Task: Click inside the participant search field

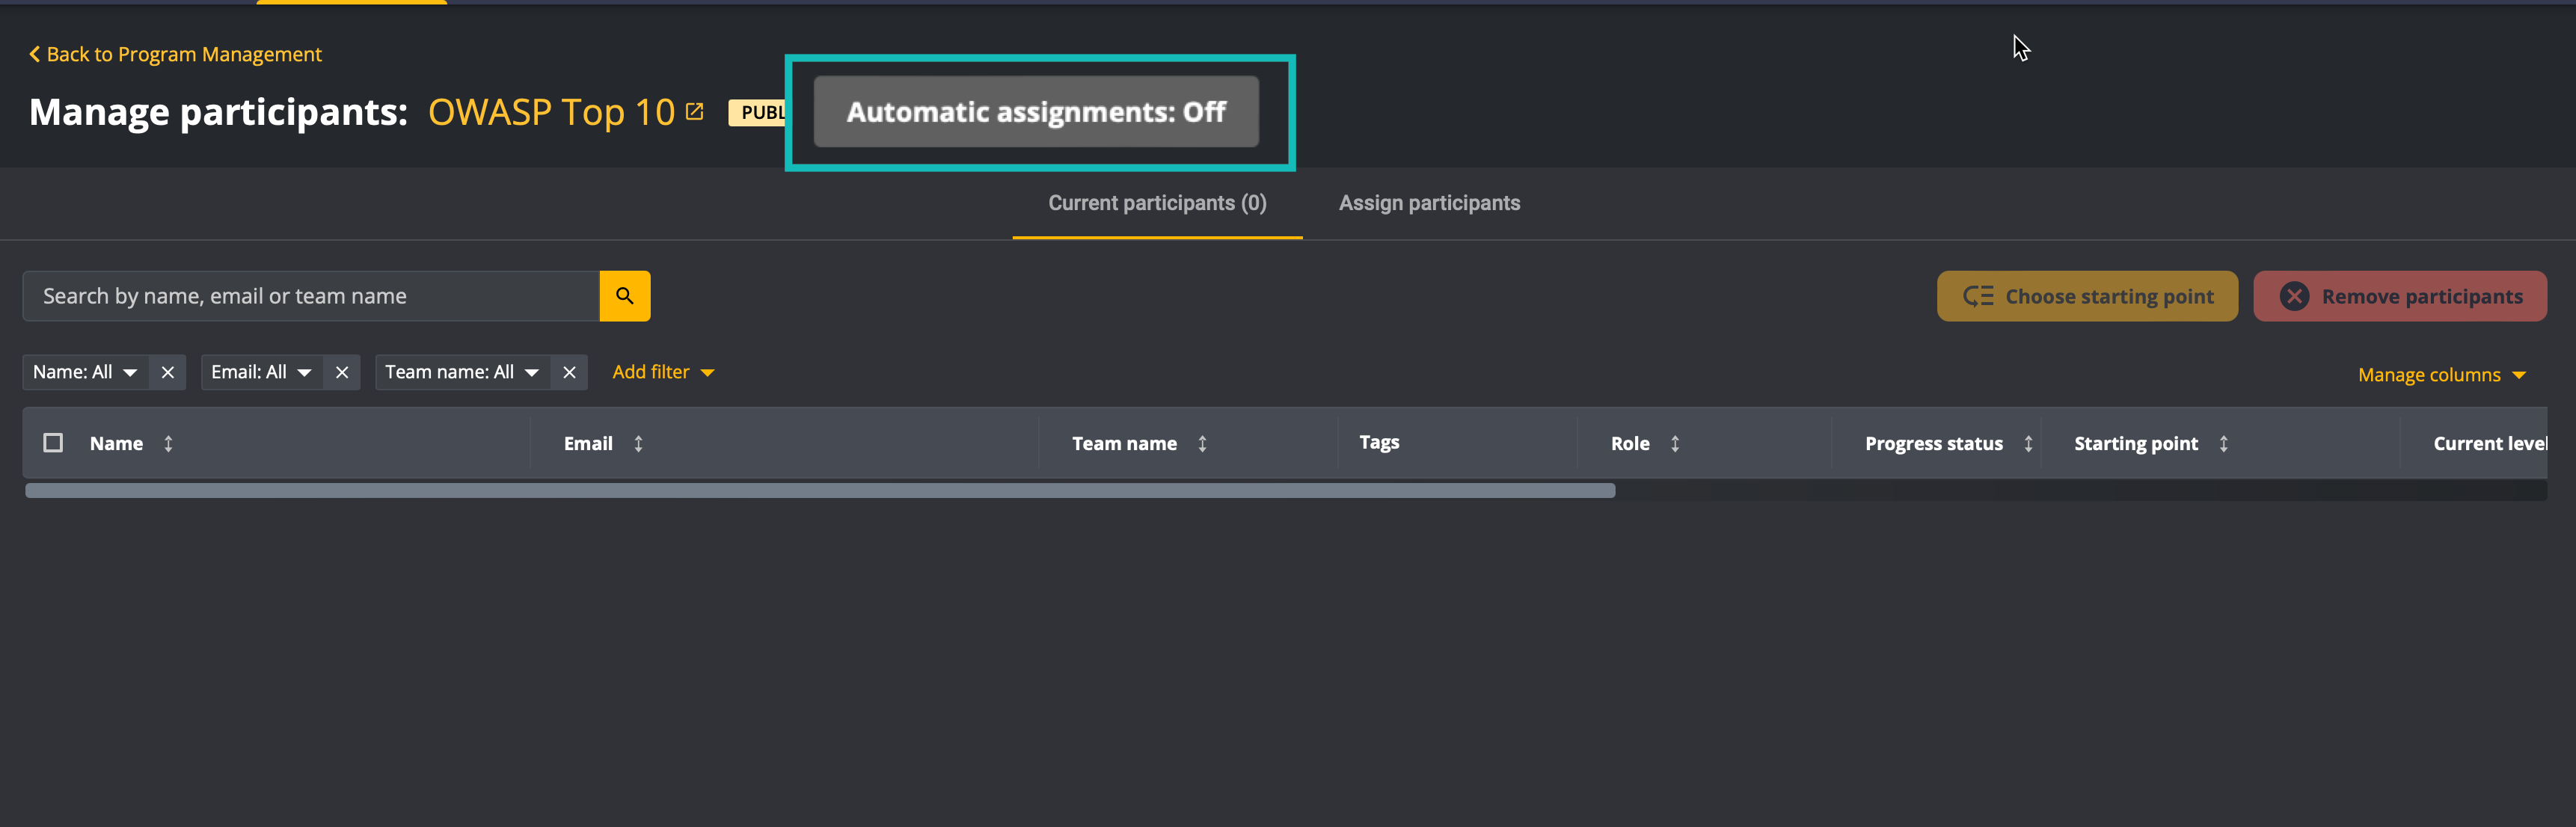Action: 300,295
